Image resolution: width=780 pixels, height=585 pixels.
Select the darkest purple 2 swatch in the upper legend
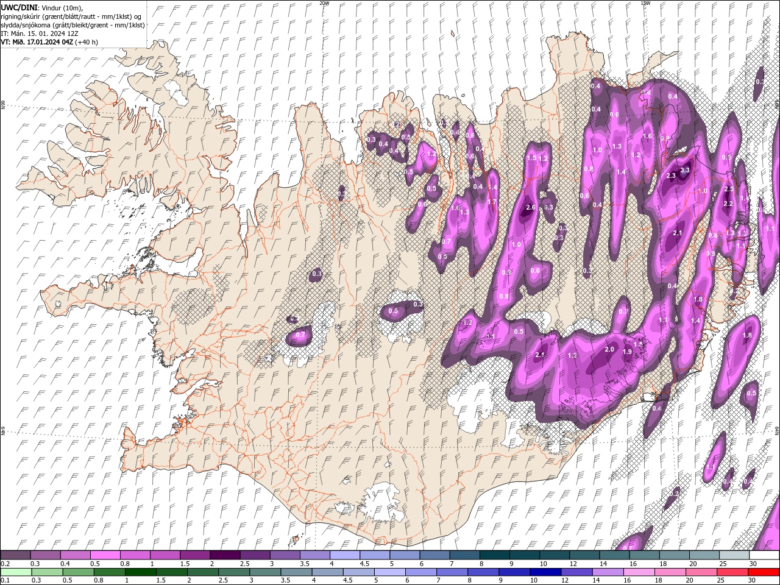(225, 555)
